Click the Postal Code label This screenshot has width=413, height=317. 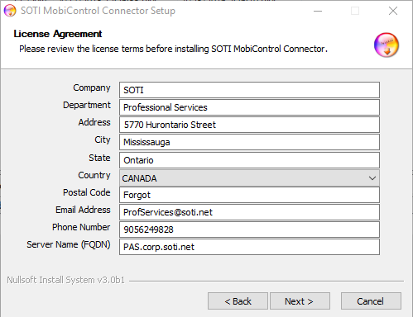click(x=87, y=192)
